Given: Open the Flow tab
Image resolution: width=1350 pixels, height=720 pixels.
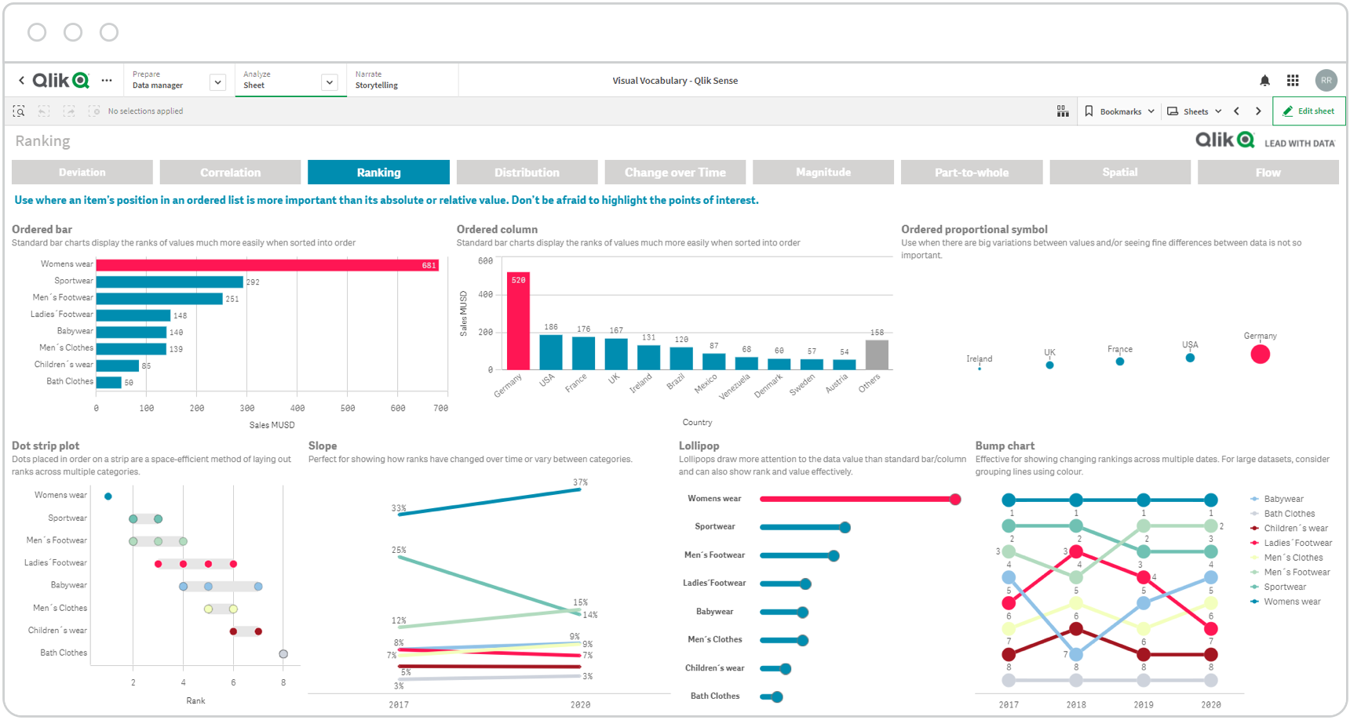Looking at the screenshot, I should tap(1268, 173).
